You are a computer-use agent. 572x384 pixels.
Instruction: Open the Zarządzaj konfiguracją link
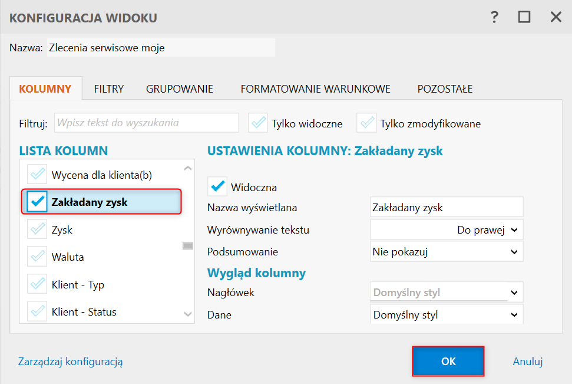pyautogui.click(x=71, y=362)
